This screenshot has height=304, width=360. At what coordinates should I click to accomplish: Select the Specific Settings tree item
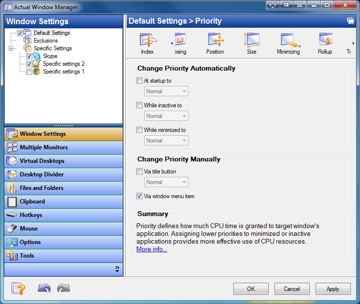pyautogui.click(x=53, y=48)
